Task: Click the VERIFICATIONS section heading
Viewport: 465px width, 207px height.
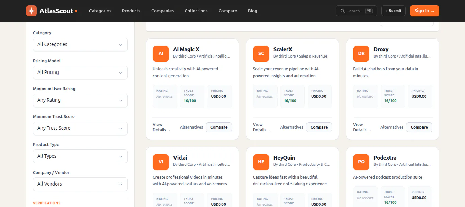Action: pyautogui.click(x=47, y=203)
